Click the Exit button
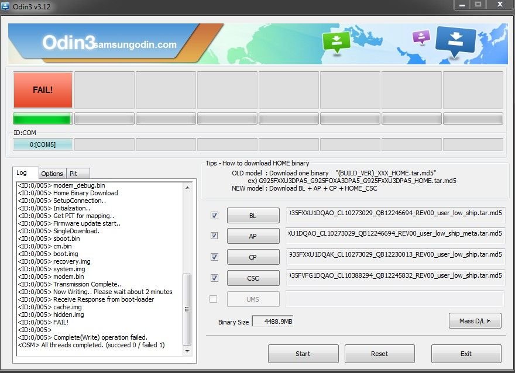Viewport: 515px width, 373px height. [x=466, y=354]
